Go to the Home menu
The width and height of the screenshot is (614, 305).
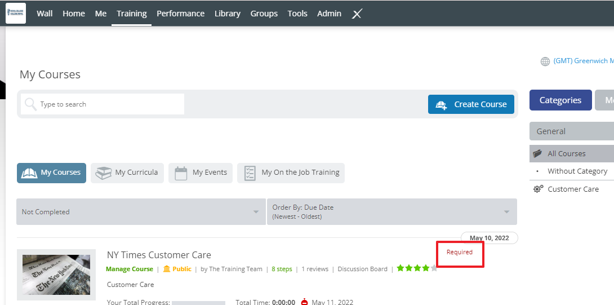click(x=74, y=14)
